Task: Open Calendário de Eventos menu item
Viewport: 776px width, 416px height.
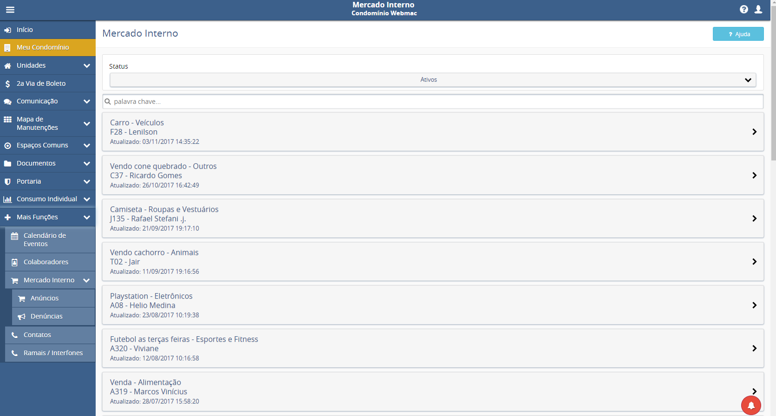Action: (x=50, y=240)
